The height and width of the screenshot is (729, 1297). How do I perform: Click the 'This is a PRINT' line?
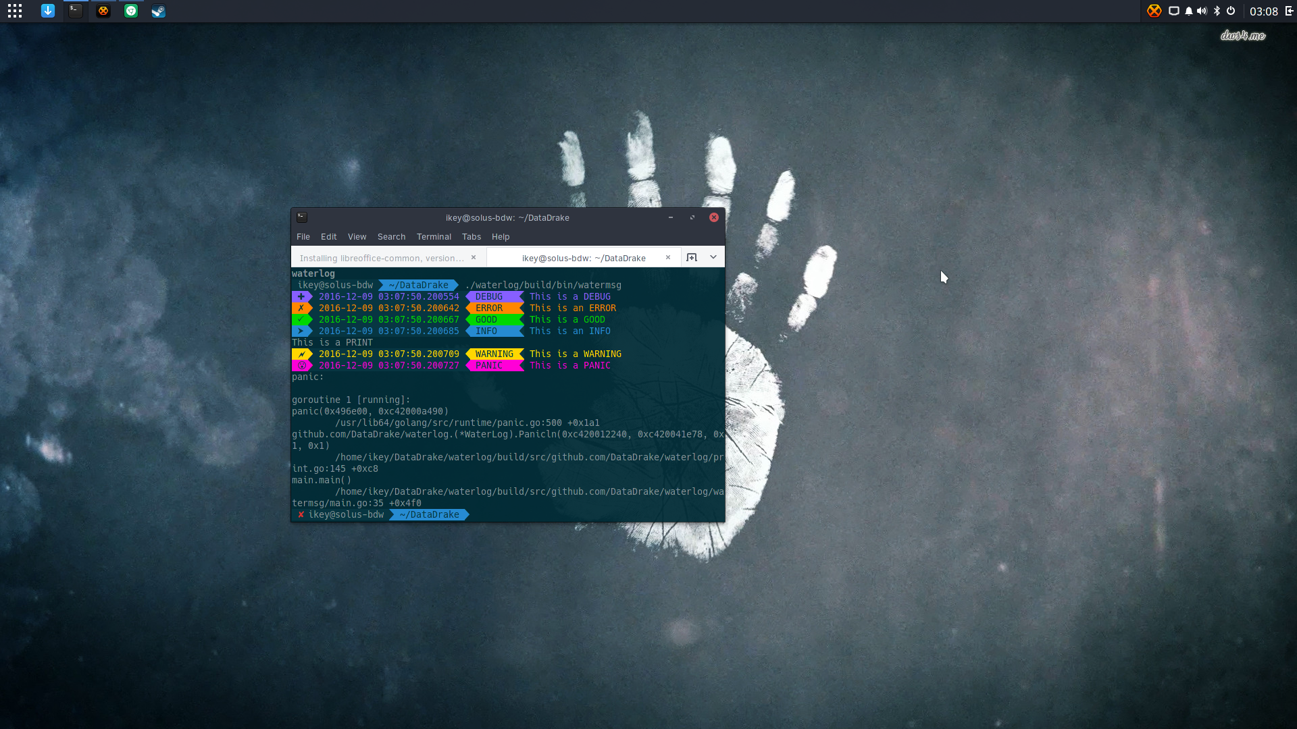tap(332, 342)
